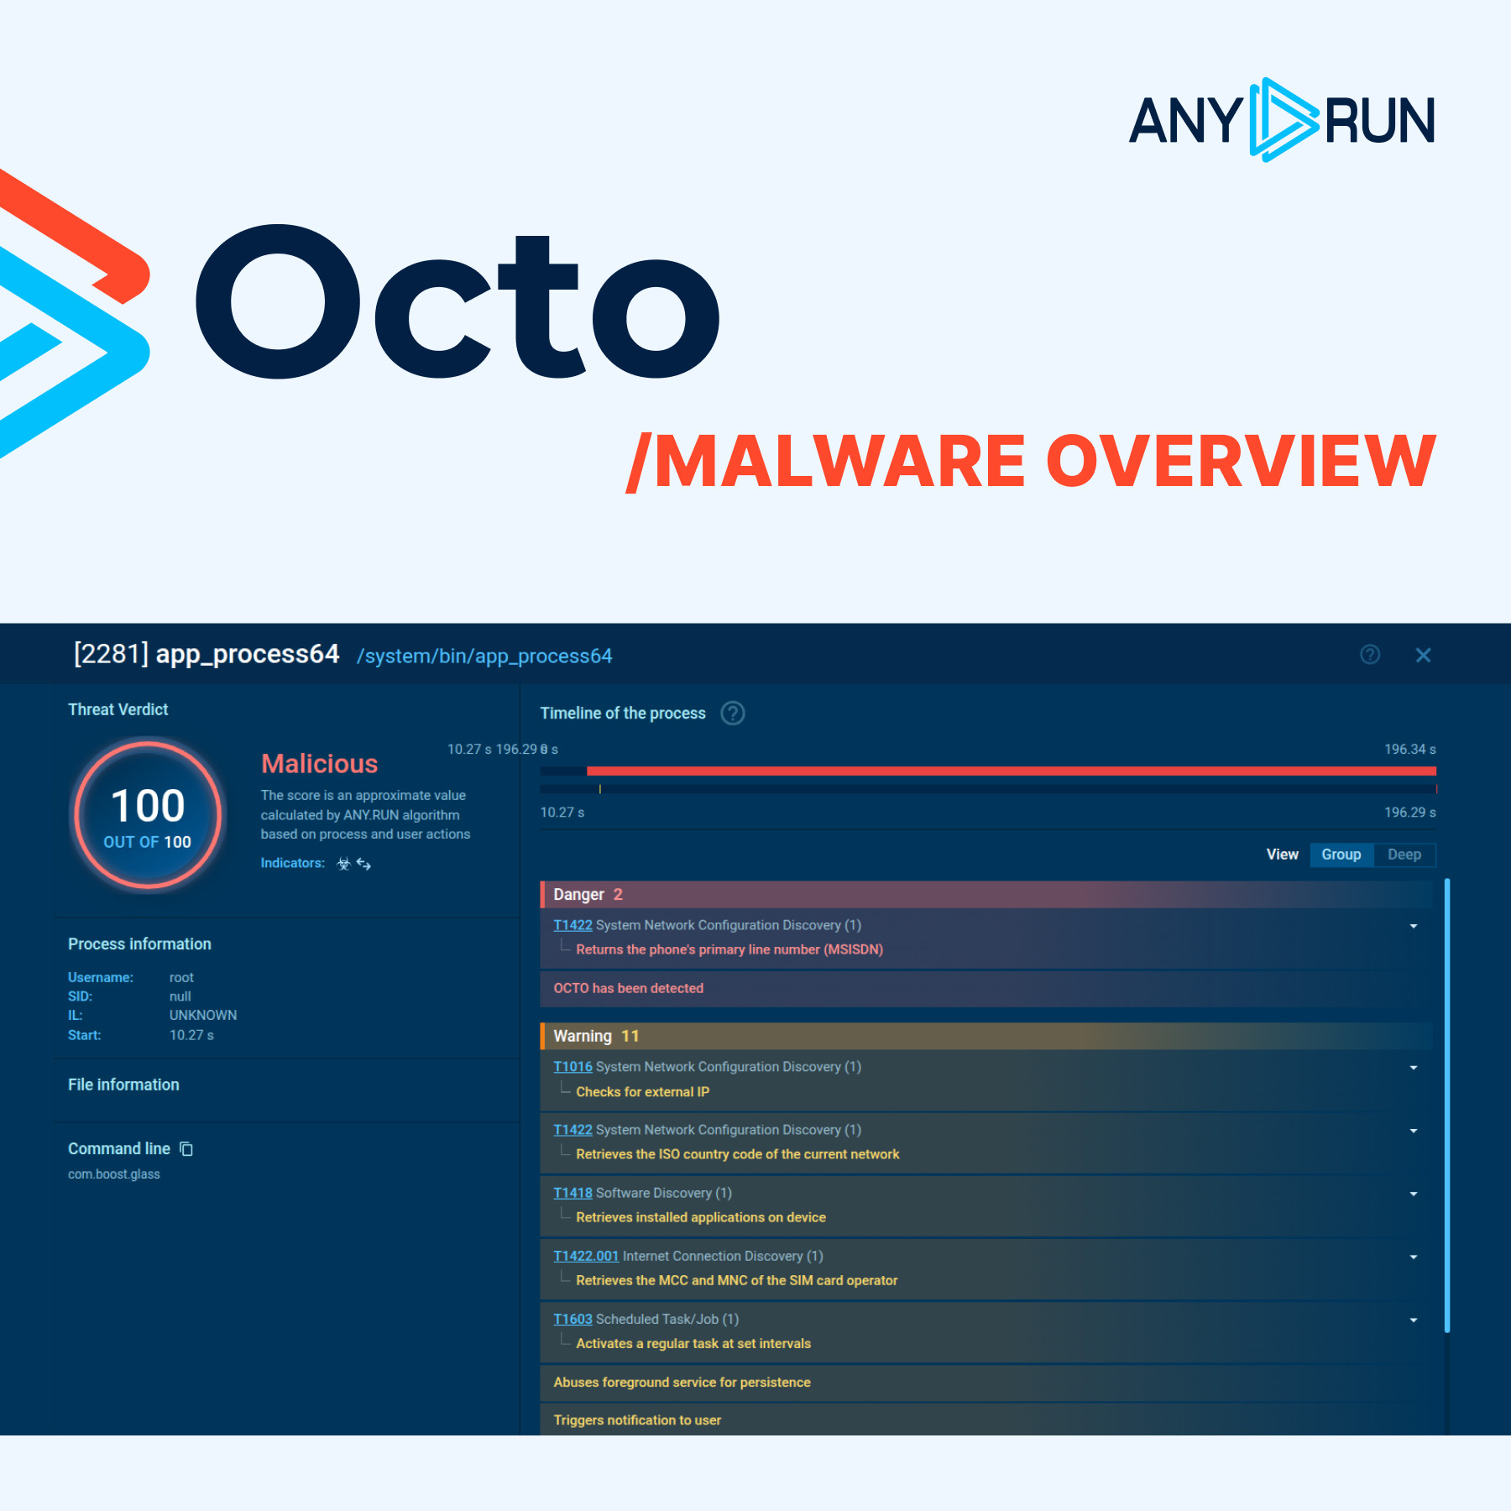Expand the T1422 ISO country code entry

1414,1131
